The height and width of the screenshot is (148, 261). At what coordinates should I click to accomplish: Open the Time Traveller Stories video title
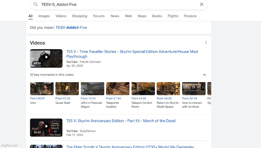tap(132, 54)
